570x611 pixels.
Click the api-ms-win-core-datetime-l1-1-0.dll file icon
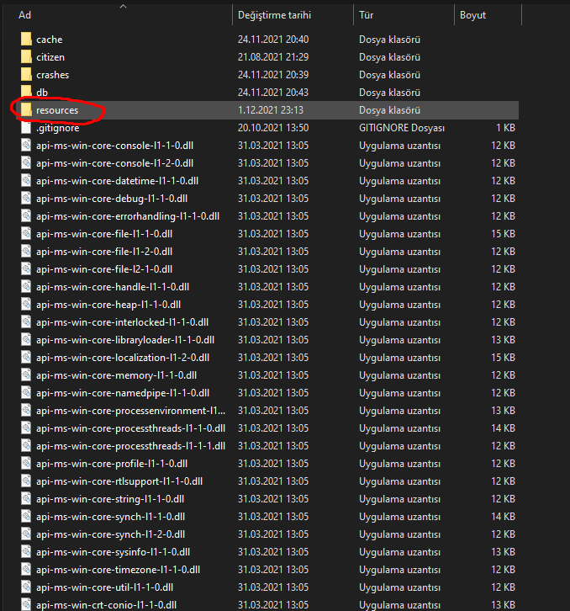[26, 180]
